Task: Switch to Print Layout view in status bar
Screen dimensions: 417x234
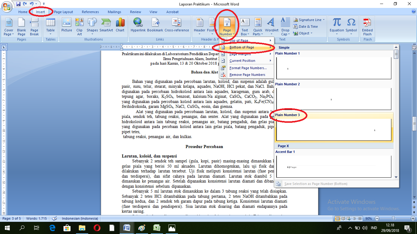Action: (x=337, y=218)
